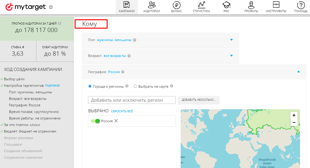Click the Добавить несколько button
Viewport: 310px width, 168px height.
pos(199,100)
